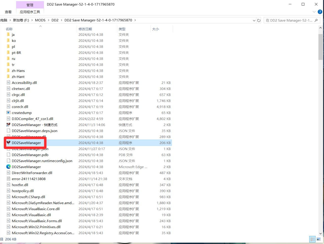This screenshot has height=244, width=324.
Task: Click the vertical scrollbar thumb
Action: click(320, 47)
